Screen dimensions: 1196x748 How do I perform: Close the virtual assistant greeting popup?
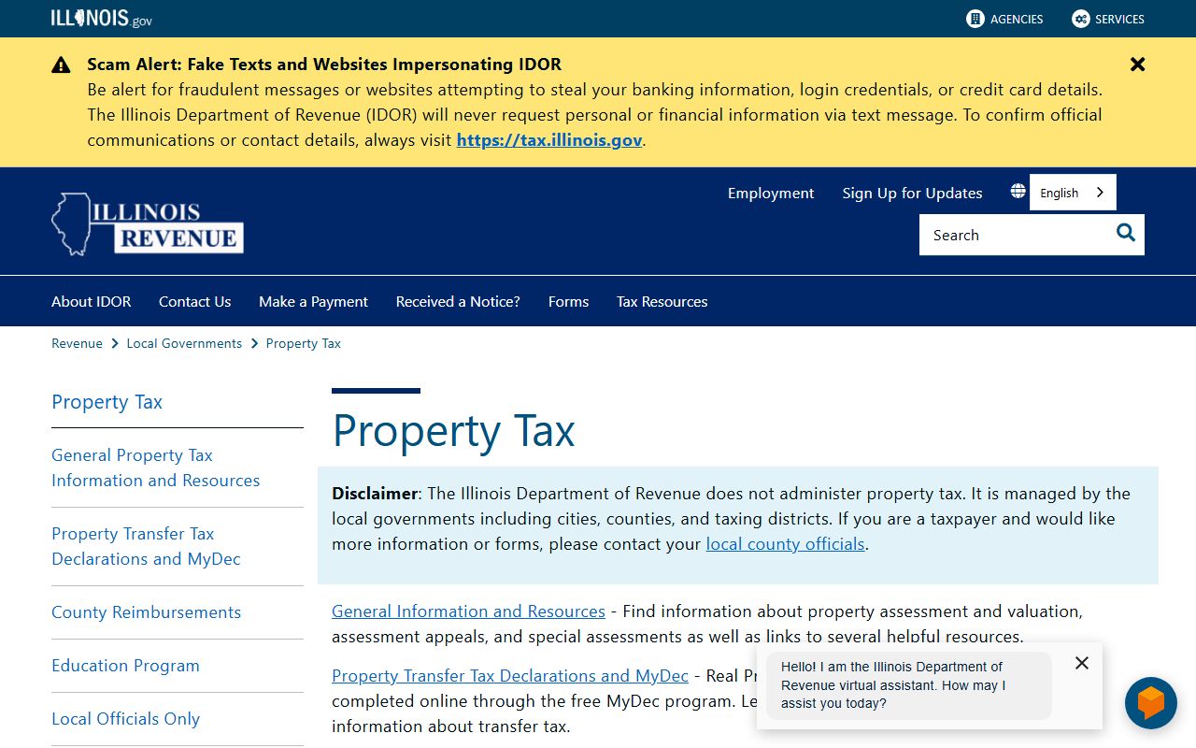[x=1082, y=663]
